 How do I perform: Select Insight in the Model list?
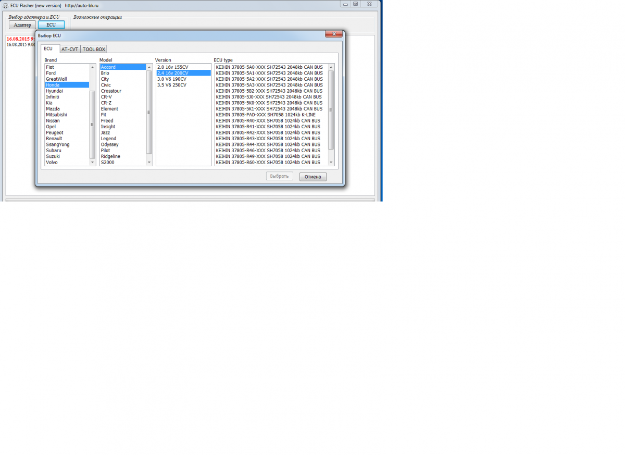coord(123,127)
